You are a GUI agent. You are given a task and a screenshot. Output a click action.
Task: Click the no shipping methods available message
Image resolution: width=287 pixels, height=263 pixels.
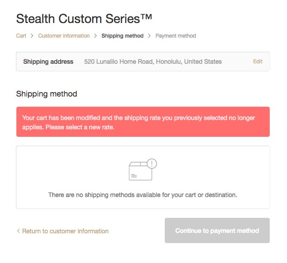(x=143, y=195)
